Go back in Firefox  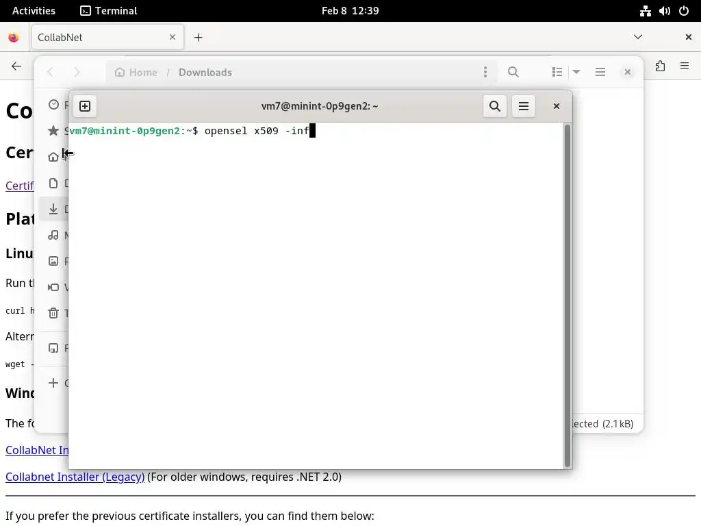tap(16, 66)
